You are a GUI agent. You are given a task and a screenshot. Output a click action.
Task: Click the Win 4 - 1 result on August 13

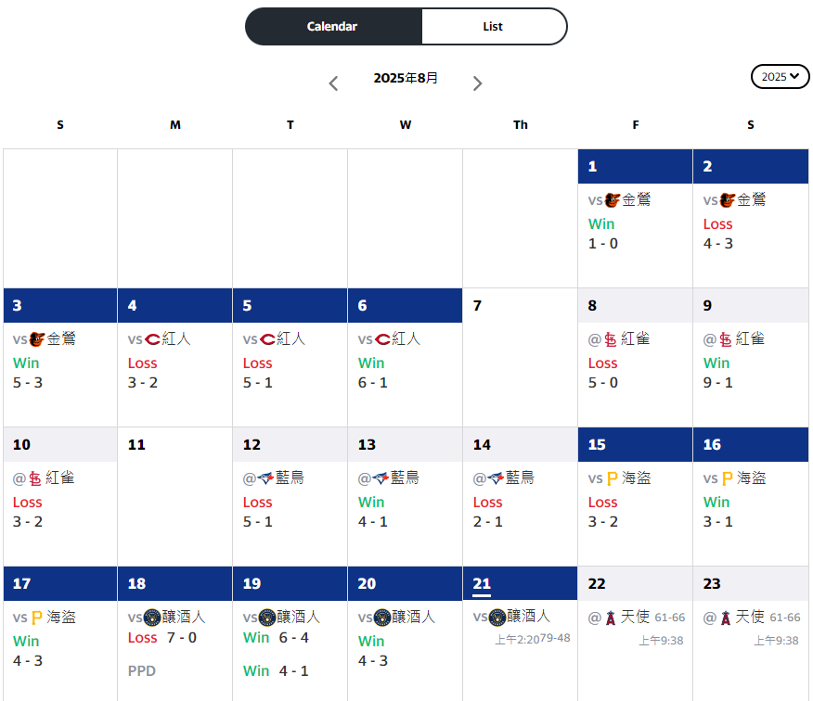click(x=373, y=512)
